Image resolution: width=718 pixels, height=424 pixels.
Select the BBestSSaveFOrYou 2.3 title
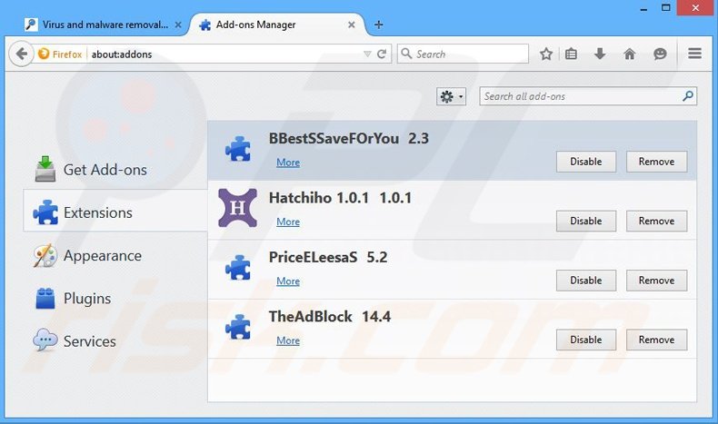349,138
